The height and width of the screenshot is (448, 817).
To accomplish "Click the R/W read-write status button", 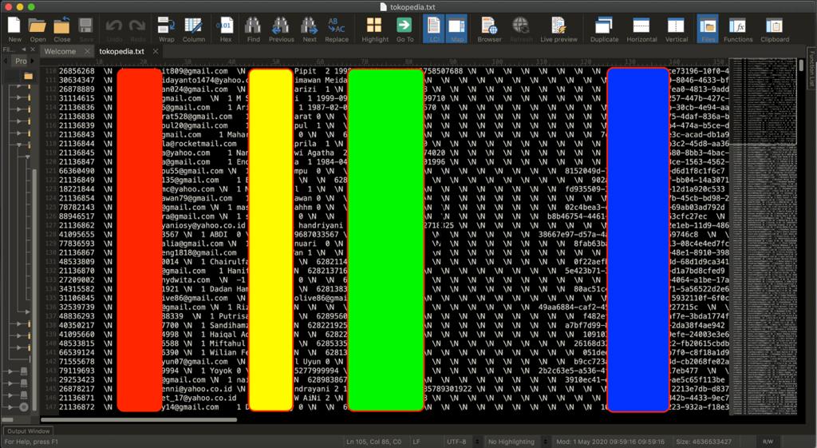I will click(768, 442).
